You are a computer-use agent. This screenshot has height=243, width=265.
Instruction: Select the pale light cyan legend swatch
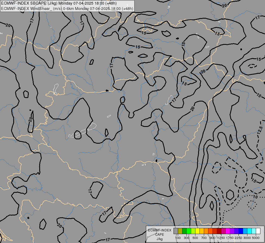(254, 231)
